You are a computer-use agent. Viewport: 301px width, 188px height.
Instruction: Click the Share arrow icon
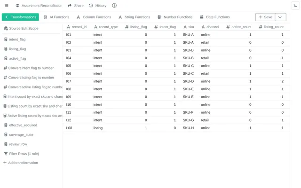point(70,6)
